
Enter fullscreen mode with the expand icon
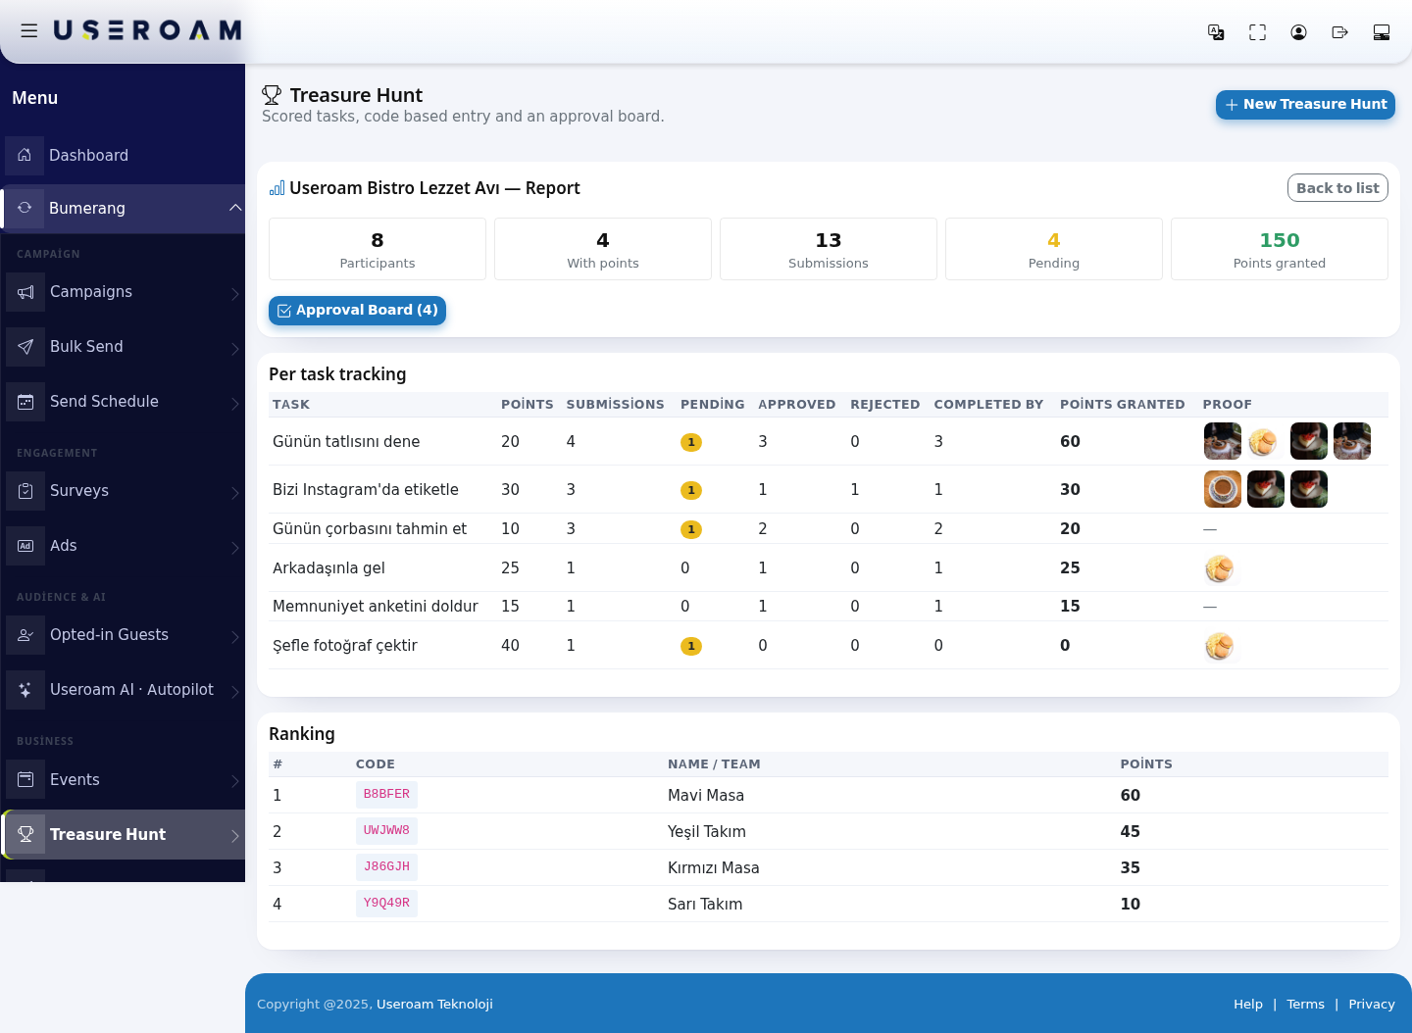click(x=1257, y=32)
